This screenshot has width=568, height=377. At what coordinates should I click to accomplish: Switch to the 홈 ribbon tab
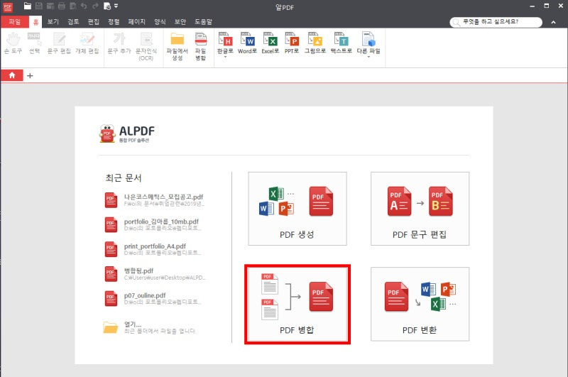pos(35,22)
